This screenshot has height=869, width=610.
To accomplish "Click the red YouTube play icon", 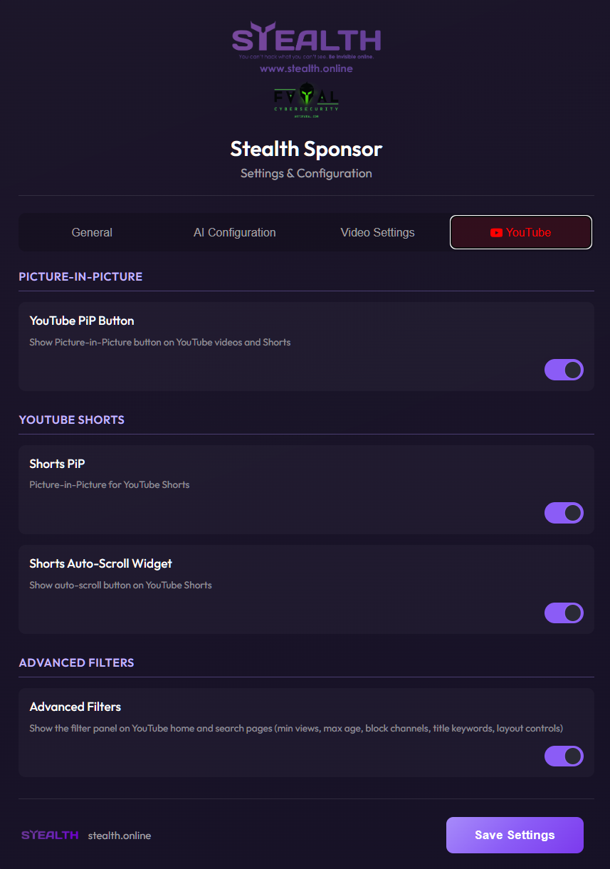I will tap(496, 232).
